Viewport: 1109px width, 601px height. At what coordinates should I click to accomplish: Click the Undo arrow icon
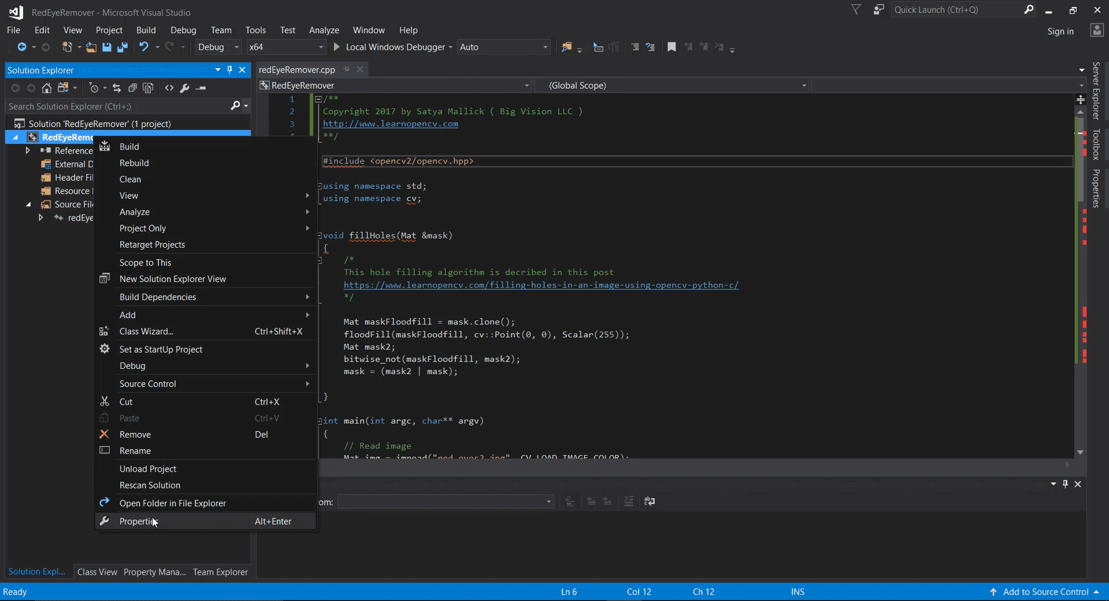tap(144, 47)
